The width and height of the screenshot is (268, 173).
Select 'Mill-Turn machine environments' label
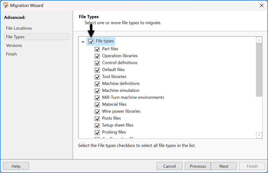pyautogui.click(x=133, y=97)
